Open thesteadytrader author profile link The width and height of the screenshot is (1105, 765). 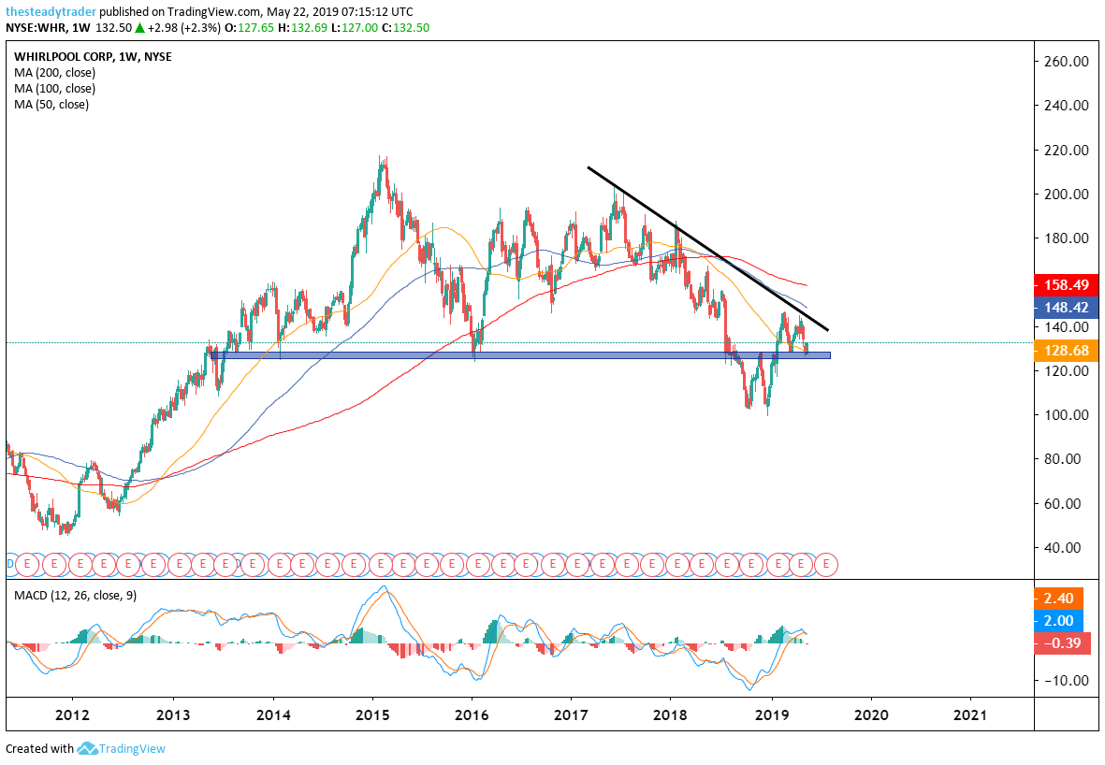pos(51,12)
